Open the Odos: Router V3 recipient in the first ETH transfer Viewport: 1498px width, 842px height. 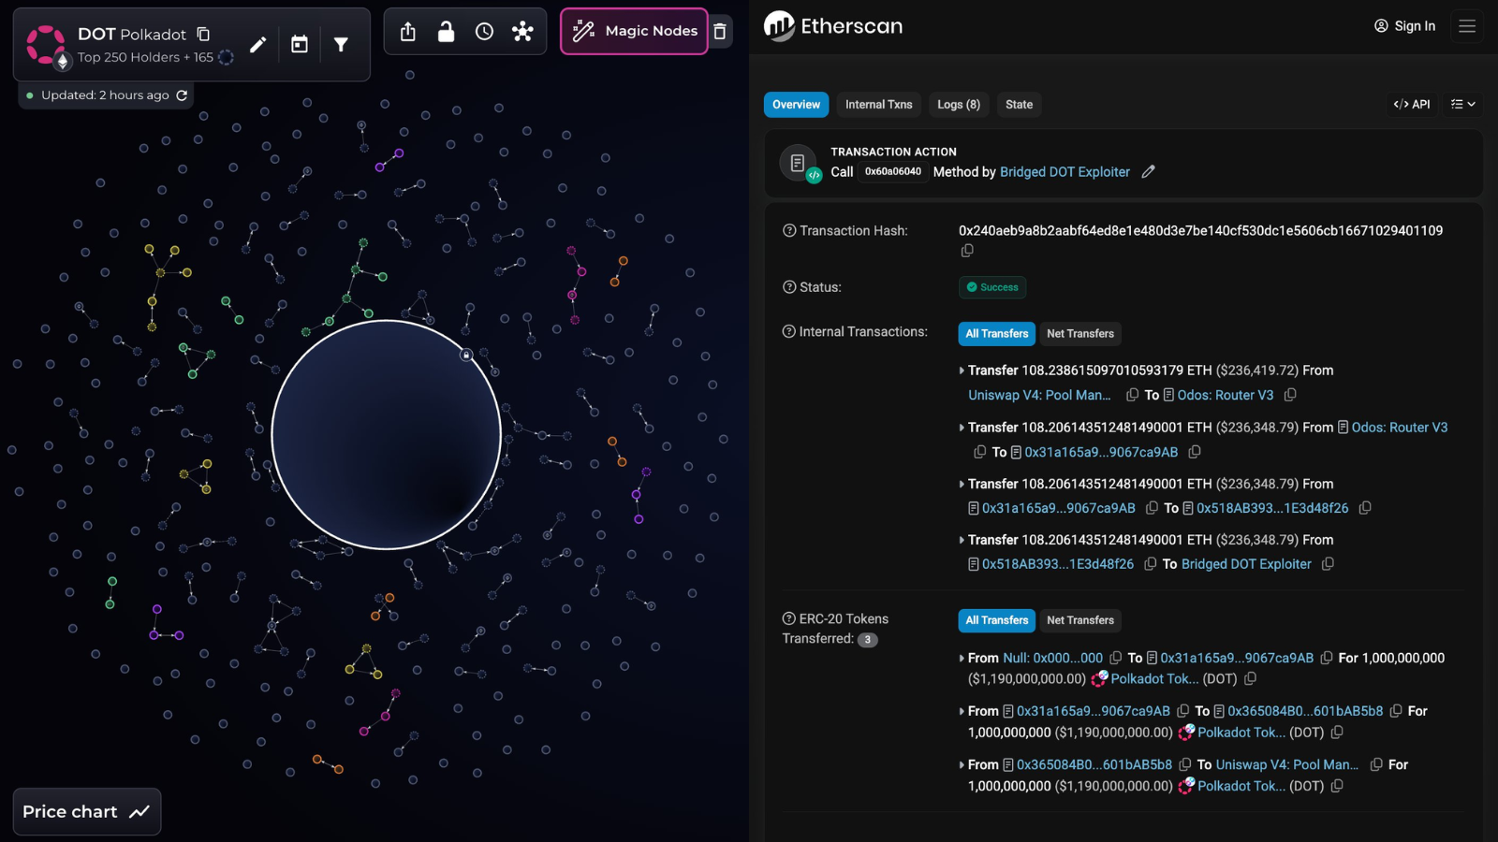point(1226,396)
